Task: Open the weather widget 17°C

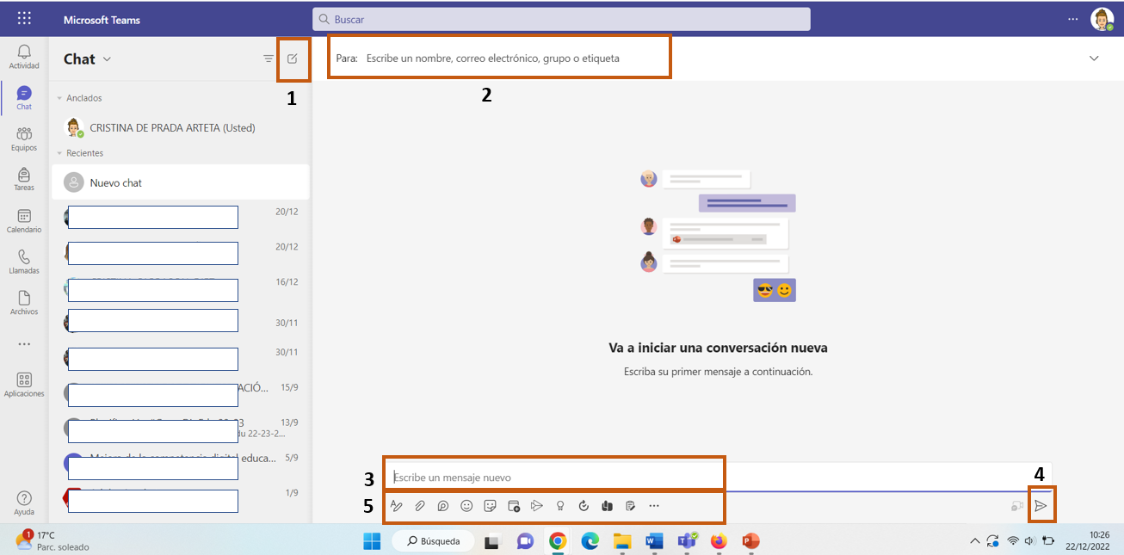Action: coord(52,541)
